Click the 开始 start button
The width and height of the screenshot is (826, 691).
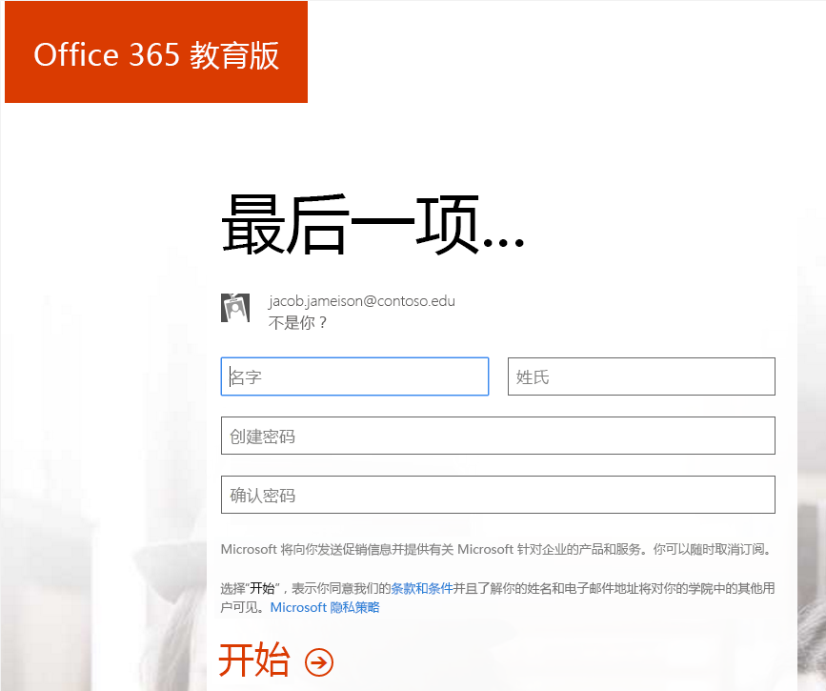coord(254,661)
